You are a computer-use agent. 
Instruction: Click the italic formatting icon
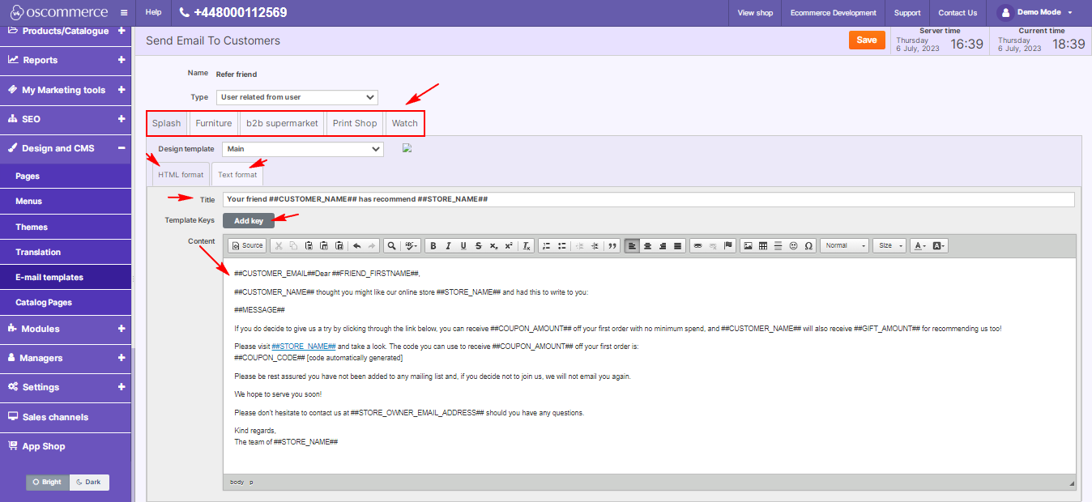click(448, 245)
